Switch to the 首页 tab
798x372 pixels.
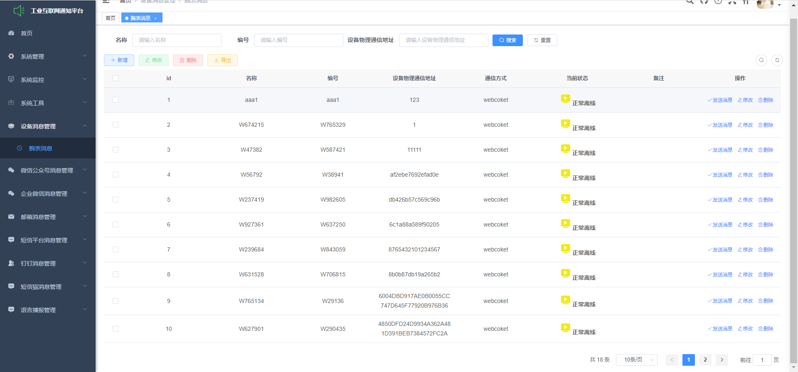tap(111, 18)
